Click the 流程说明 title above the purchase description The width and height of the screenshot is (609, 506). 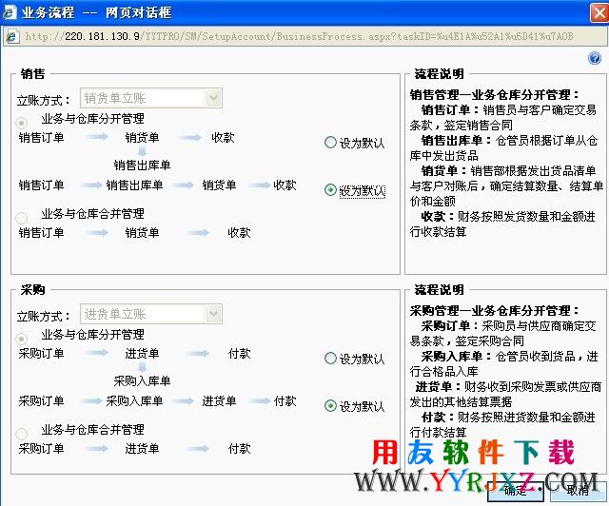[x=439, y=290]
